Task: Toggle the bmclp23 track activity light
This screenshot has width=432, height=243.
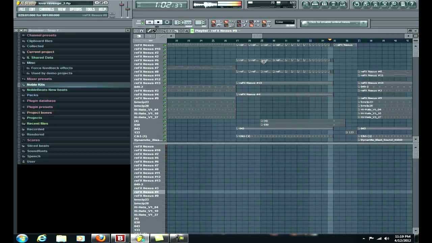Action: (164, 102)
